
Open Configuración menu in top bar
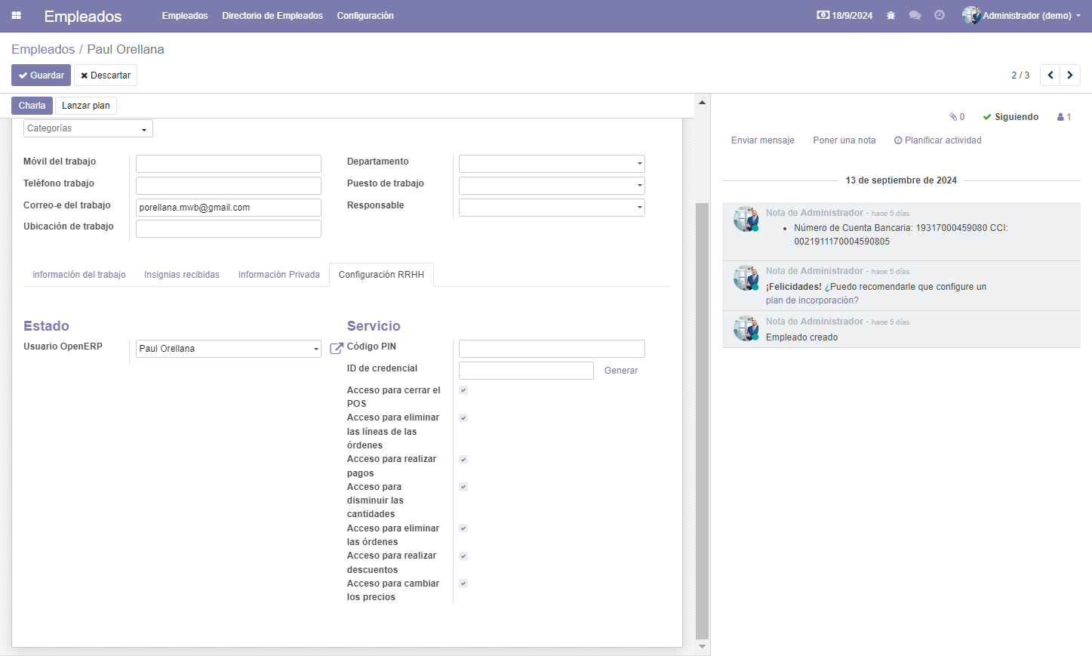pyautogui.click(x=365, y=15)
